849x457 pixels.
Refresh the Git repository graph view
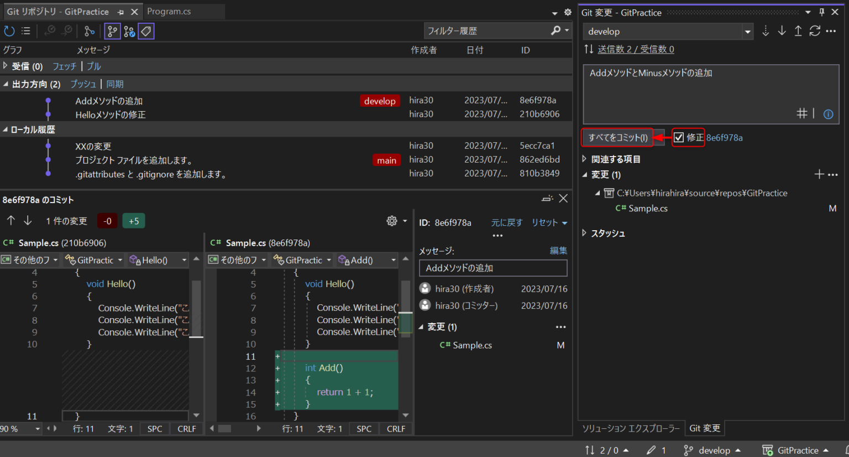[x=9, y=31]
